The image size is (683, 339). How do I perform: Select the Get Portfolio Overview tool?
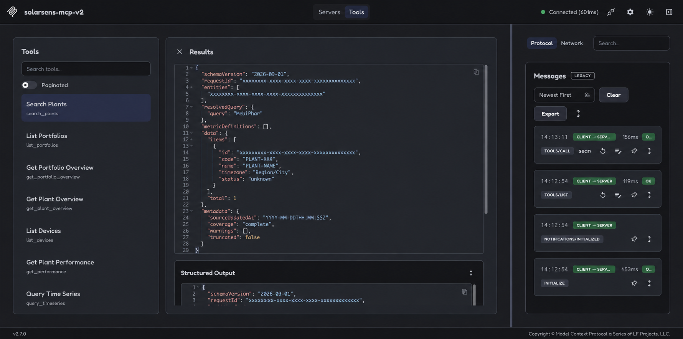click(86, 172)
